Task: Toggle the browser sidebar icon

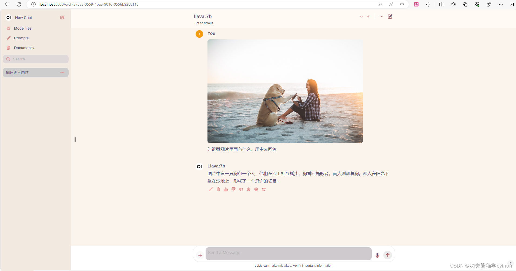Action: 512,4
